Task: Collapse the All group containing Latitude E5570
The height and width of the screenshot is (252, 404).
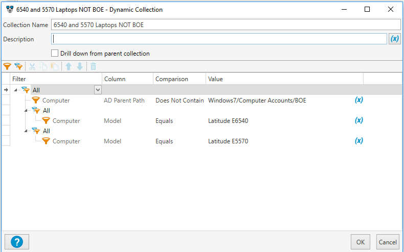Action: pos(26,131)
